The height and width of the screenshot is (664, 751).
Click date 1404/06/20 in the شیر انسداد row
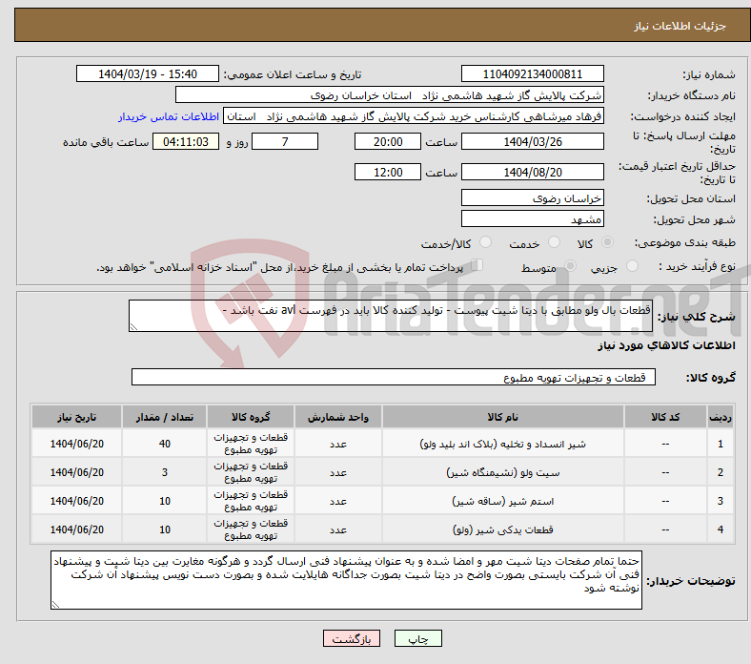pyautogui.click(x=76, y=444)
